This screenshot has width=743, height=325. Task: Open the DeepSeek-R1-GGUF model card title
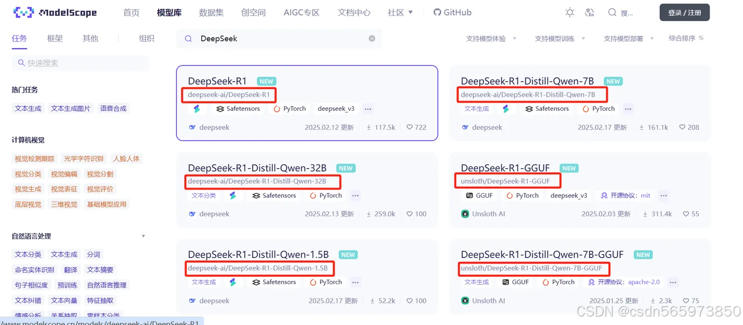[x=505, y=168]
